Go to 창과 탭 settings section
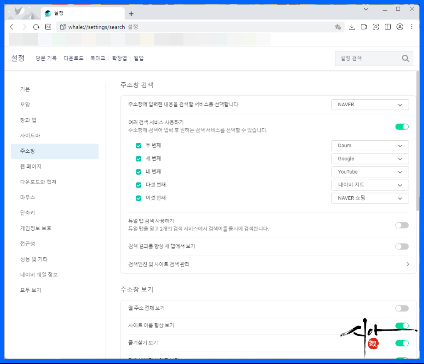424x364 pixels. tap(28, 120)
